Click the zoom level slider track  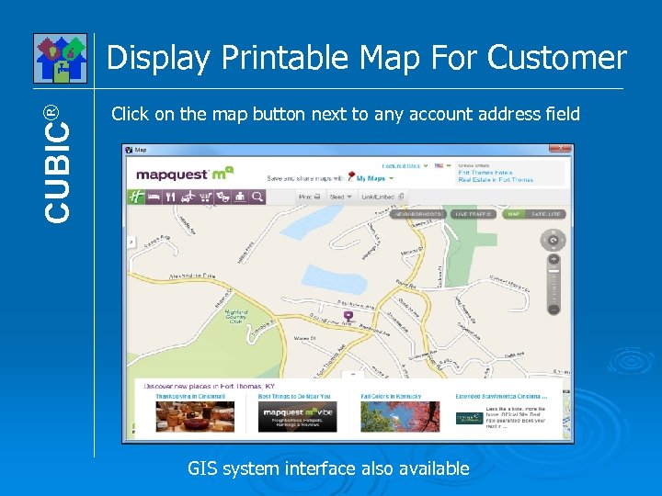click(x=554, y=284)
